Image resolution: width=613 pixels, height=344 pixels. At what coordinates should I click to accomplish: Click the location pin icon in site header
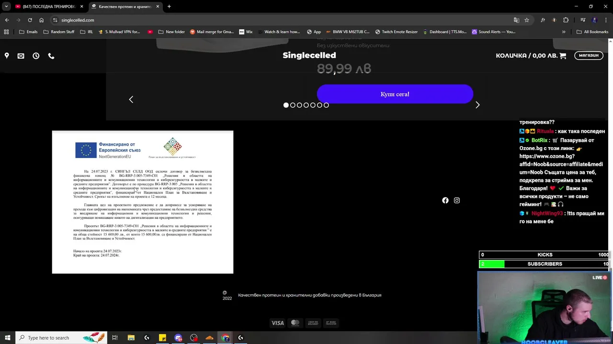[7, 56]
